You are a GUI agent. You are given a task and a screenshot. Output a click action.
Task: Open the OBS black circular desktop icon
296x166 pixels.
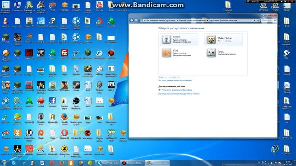(76, 103)
